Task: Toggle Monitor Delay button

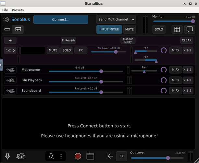Action: coord(128,40)
